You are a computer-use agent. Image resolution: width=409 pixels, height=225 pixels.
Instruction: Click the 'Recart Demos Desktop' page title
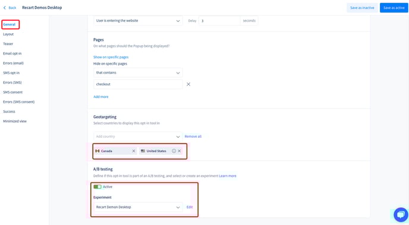coord(42,8)
